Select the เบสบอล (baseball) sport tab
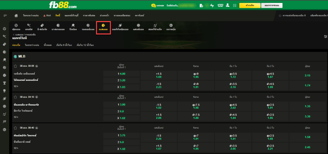328x154 pixels. click(x=103, y=27)
